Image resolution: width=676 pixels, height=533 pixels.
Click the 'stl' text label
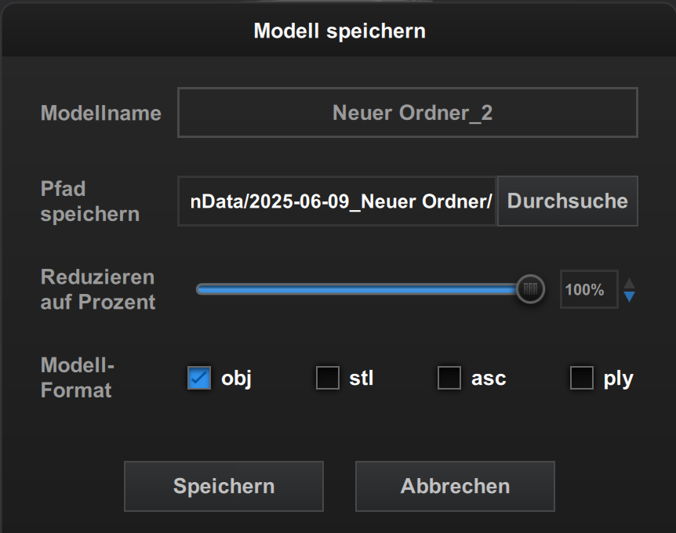[362, 379]
